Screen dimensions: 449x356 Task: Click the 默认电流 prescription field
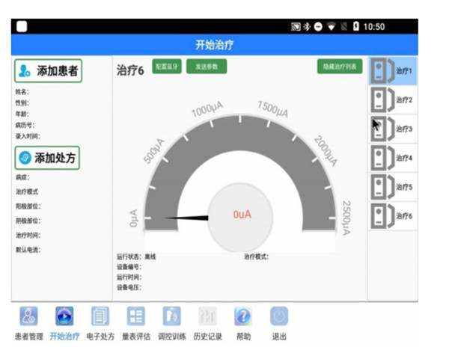28,250
